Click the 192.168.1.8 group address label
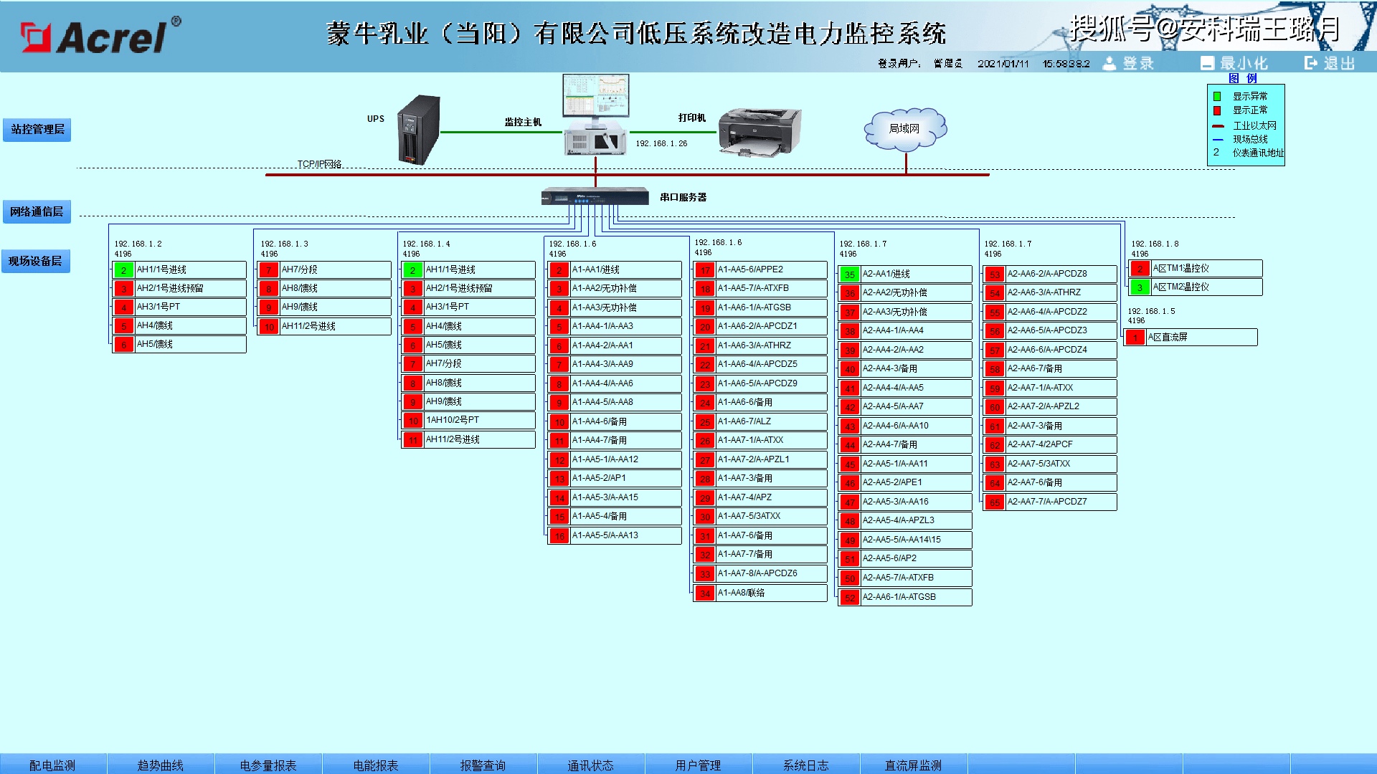This screenshot has width=1377, height=774. click(1155, 244)
